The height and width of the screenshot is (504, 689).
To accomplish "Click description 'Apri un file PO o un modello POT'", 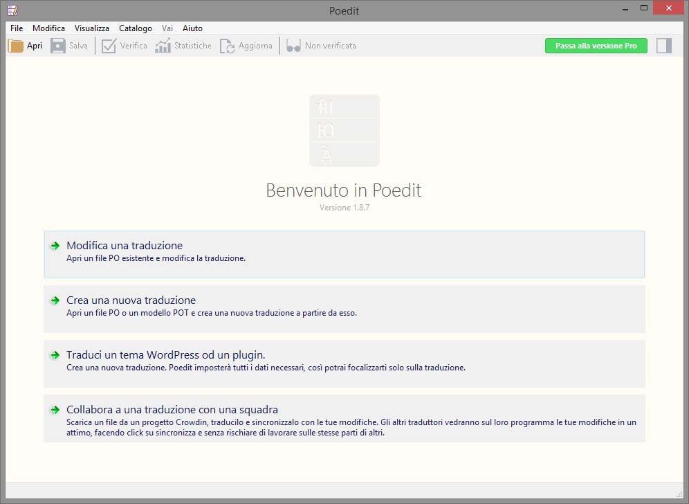I will click(x=212, y=313).
